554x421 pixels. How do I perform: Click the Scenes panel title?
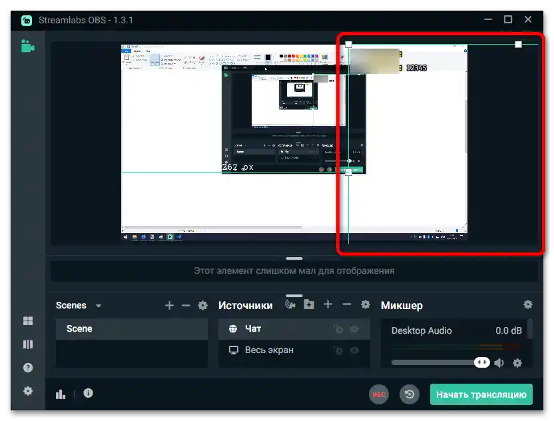[x=71, y=305]
